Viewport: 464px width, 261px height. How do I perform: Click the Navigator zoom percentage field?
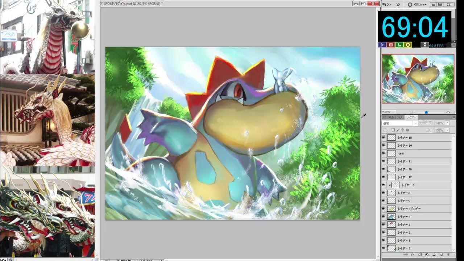coord(388,112)
